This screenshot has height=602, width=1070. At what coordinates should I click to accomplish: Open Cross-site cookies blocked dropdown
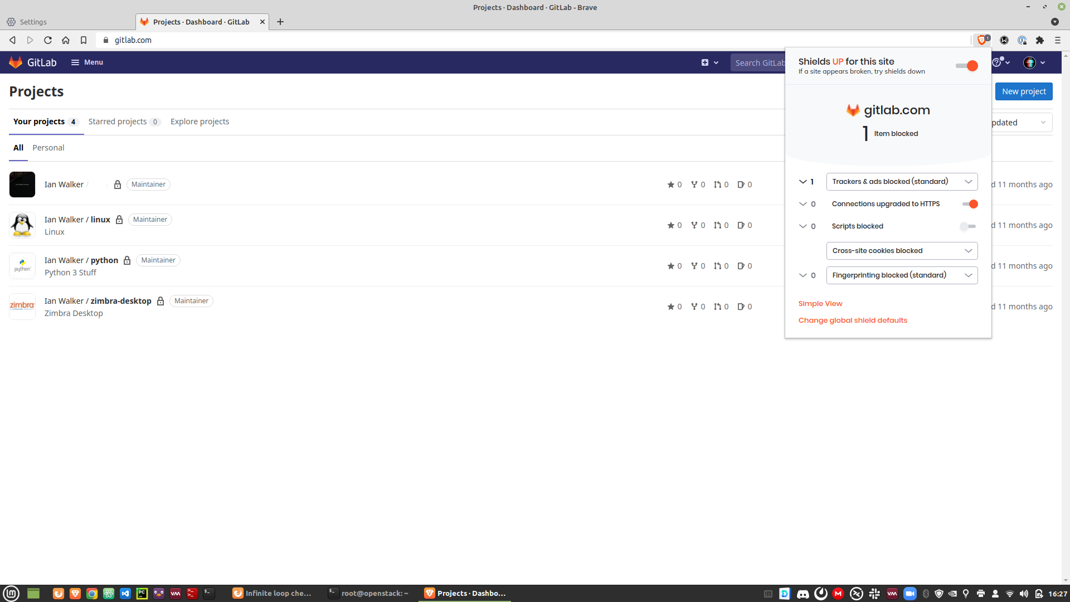click(x=902, y=251)
